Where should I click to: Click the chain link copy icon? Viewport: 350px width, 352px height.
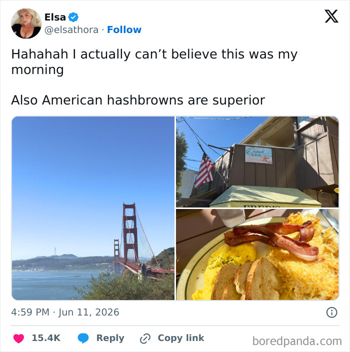[145, 338]
